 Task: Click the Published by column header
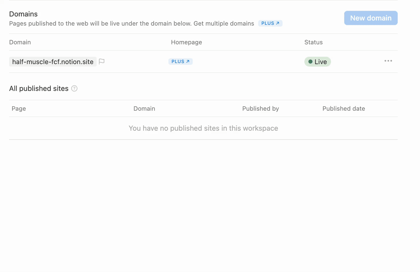[260, 109]
